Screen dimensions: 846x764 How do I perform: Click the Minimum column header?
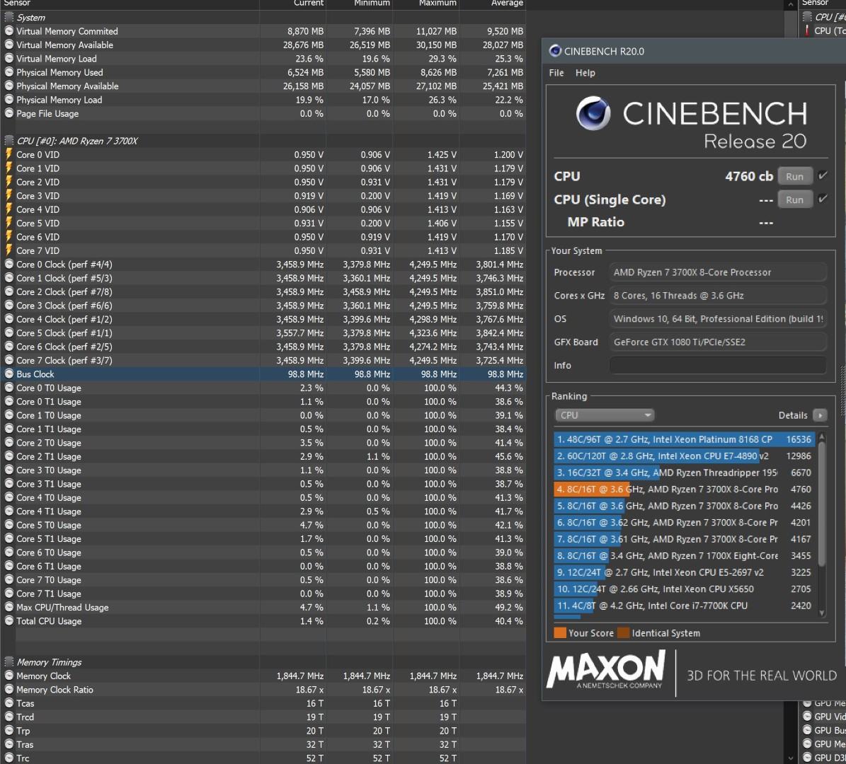click(x=372, y=4)
